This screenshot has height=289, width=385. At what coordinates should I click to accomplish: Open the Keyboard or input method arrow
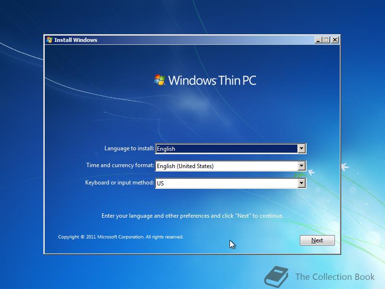pos(301,183)
